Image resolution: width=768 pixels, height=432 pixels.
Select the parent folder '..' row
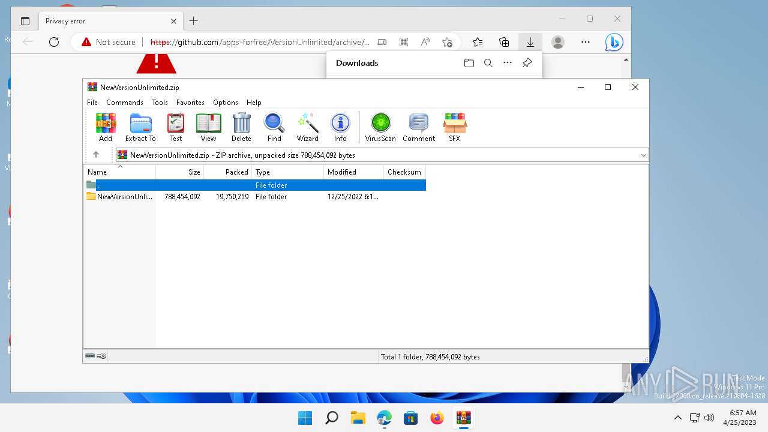(x=256, y=185)
